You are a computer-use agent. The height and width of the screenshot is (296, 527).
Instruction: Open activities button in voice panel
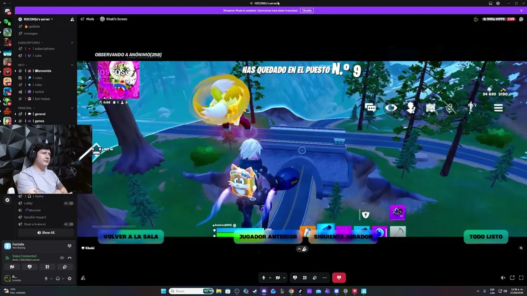(47, 267)
